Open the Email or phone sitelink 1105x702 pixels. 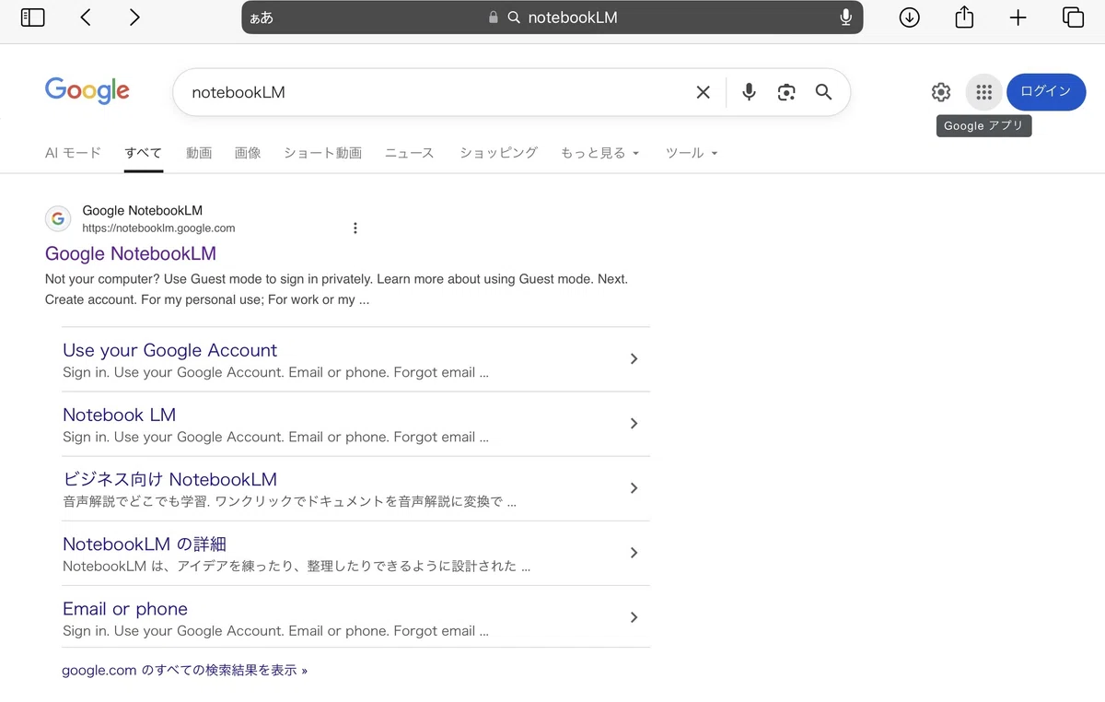(125, 609)
